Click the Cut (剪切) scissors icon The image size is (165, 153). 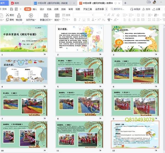(x=7, y=15)
